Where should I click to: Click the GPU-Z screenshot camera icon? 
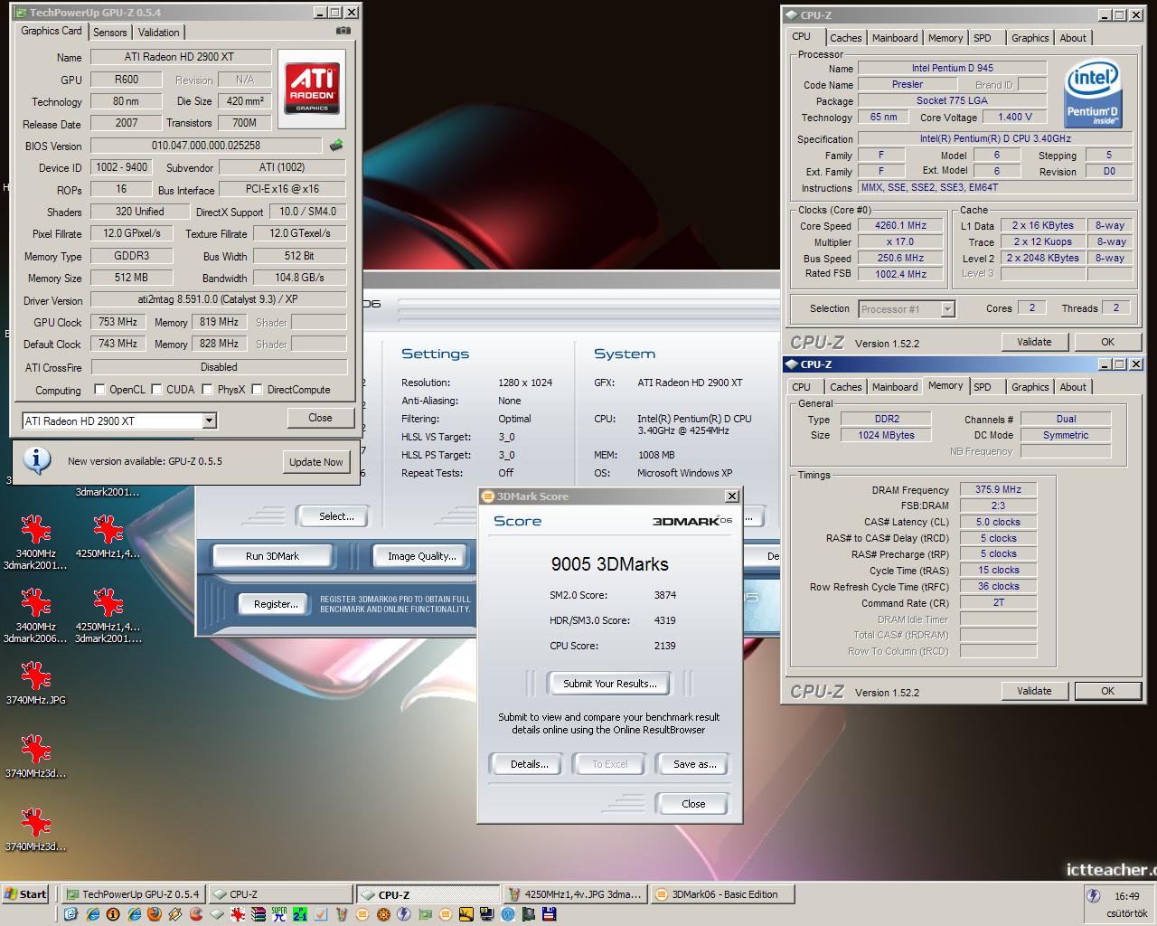tap(343, 31)
